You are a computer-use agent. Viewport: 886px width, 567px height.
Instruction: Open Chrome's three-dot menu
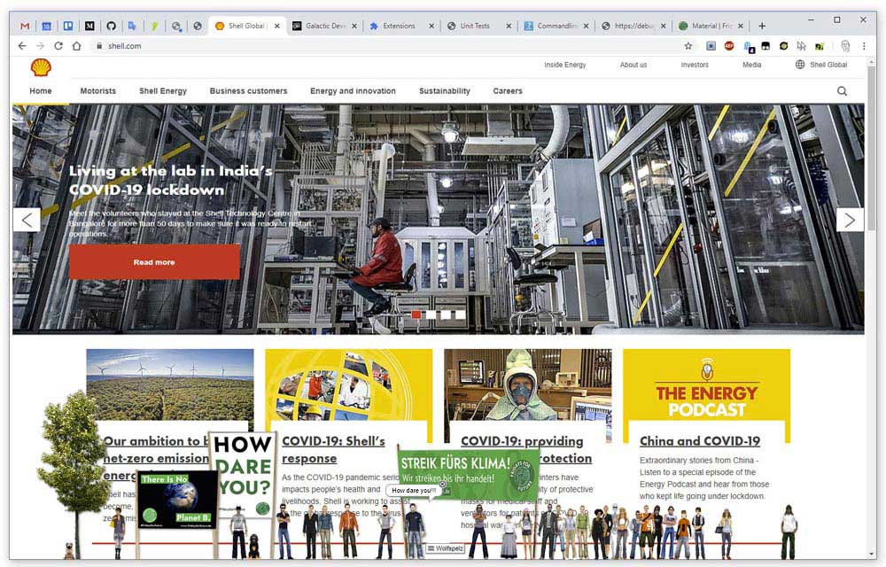(x=864, y=46)
